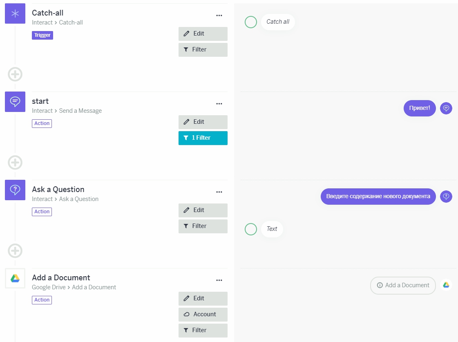The image size is (458, 342).
Task: Add a step below Catch-all trigger
Action: point(15,74)
